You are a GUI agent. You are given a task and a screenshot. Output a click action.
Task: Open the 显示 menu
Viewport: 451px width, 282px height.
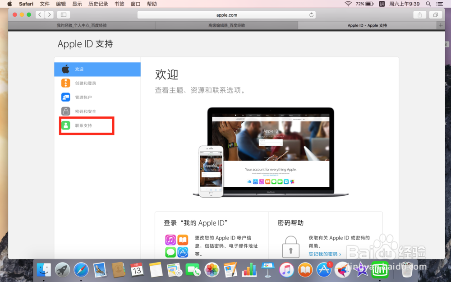tap(77, 4)
